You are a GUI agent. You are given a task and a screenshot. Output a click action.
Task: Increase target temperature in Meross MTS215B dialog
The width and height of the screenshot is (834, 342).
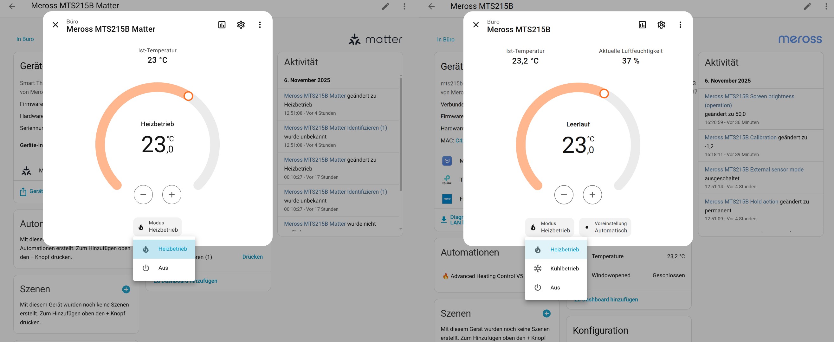[x=592, y=195]
